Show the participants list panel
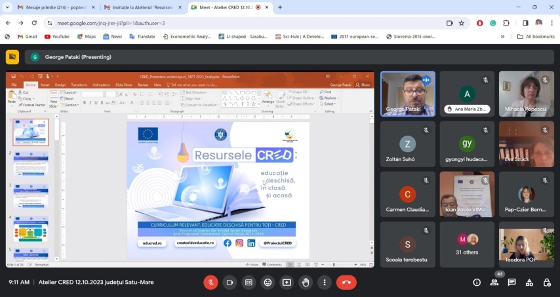Screen dimensions: 560x297 coord(494,283)
